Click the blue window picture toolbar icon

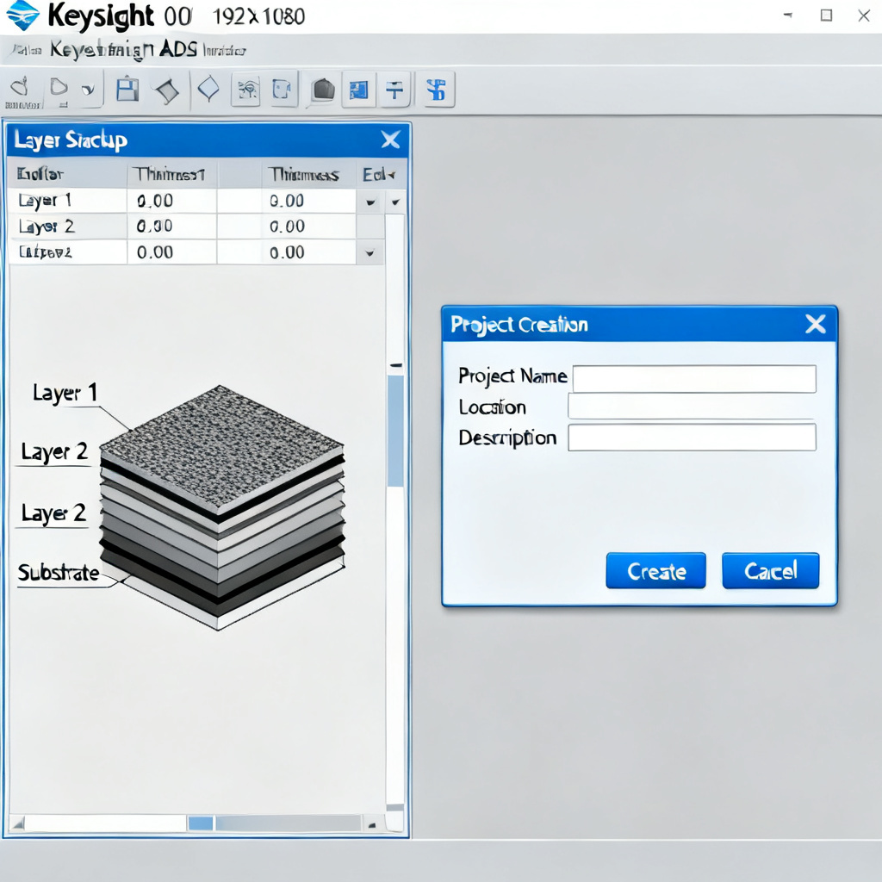coord(358,90)
